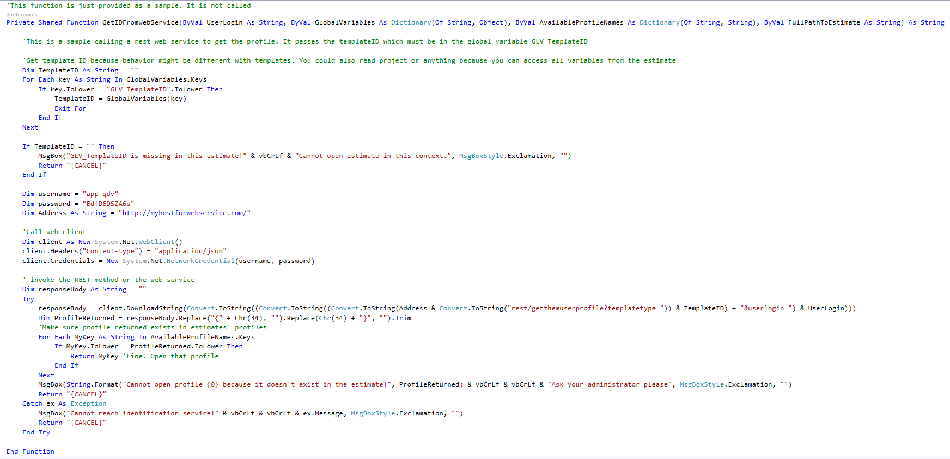Click the 'invoke the REST method comment

click(x=108, y=280)
